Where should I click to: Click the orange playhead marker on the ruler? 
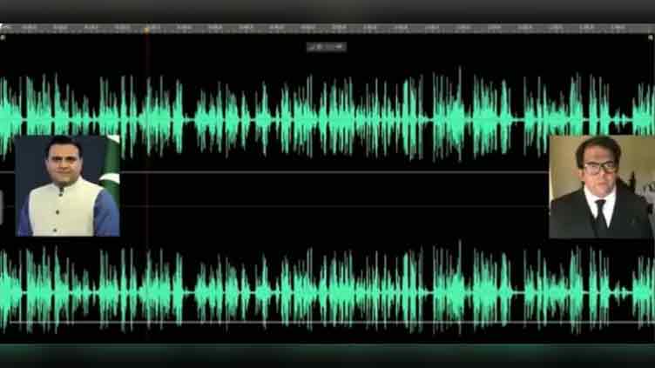point(146,29)
